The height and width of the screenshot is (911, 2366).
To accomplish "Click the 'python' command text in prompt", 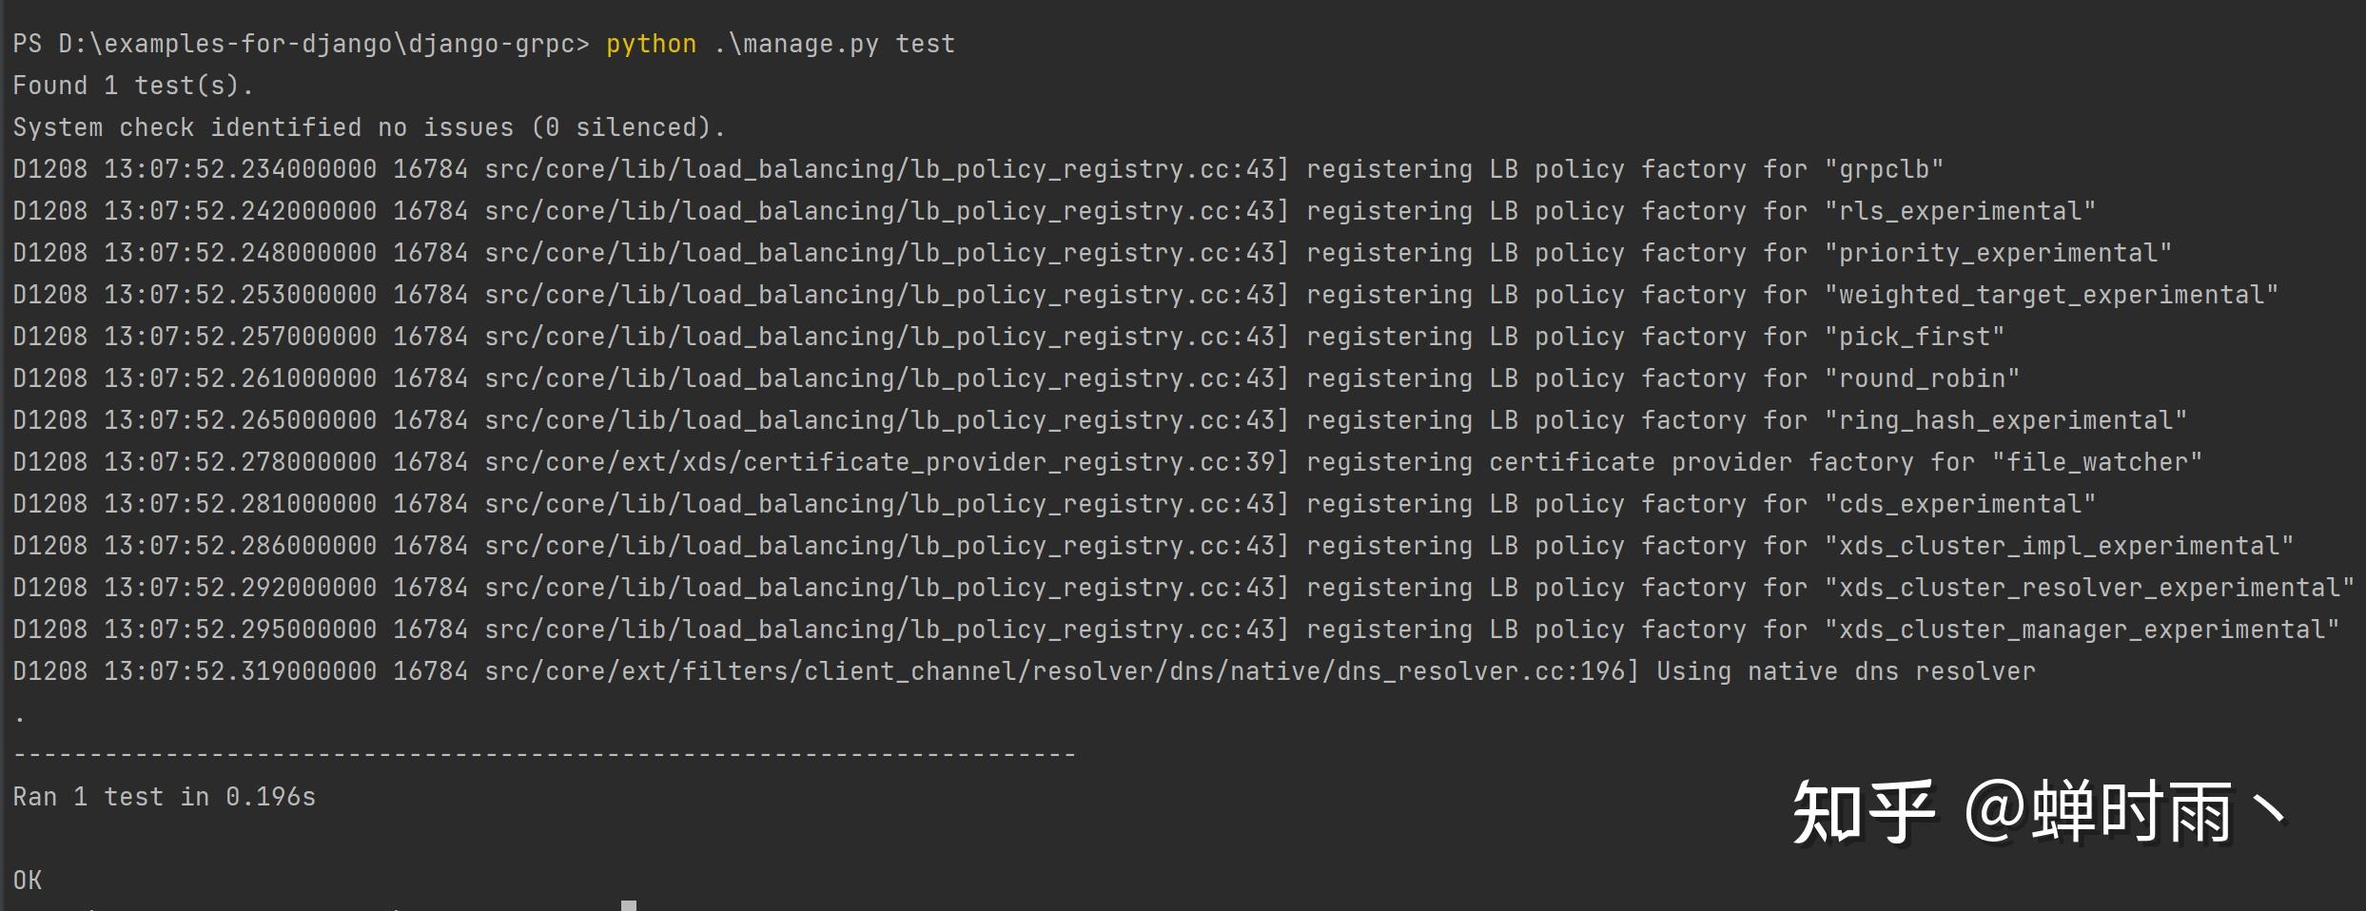I will click(652, 44).
